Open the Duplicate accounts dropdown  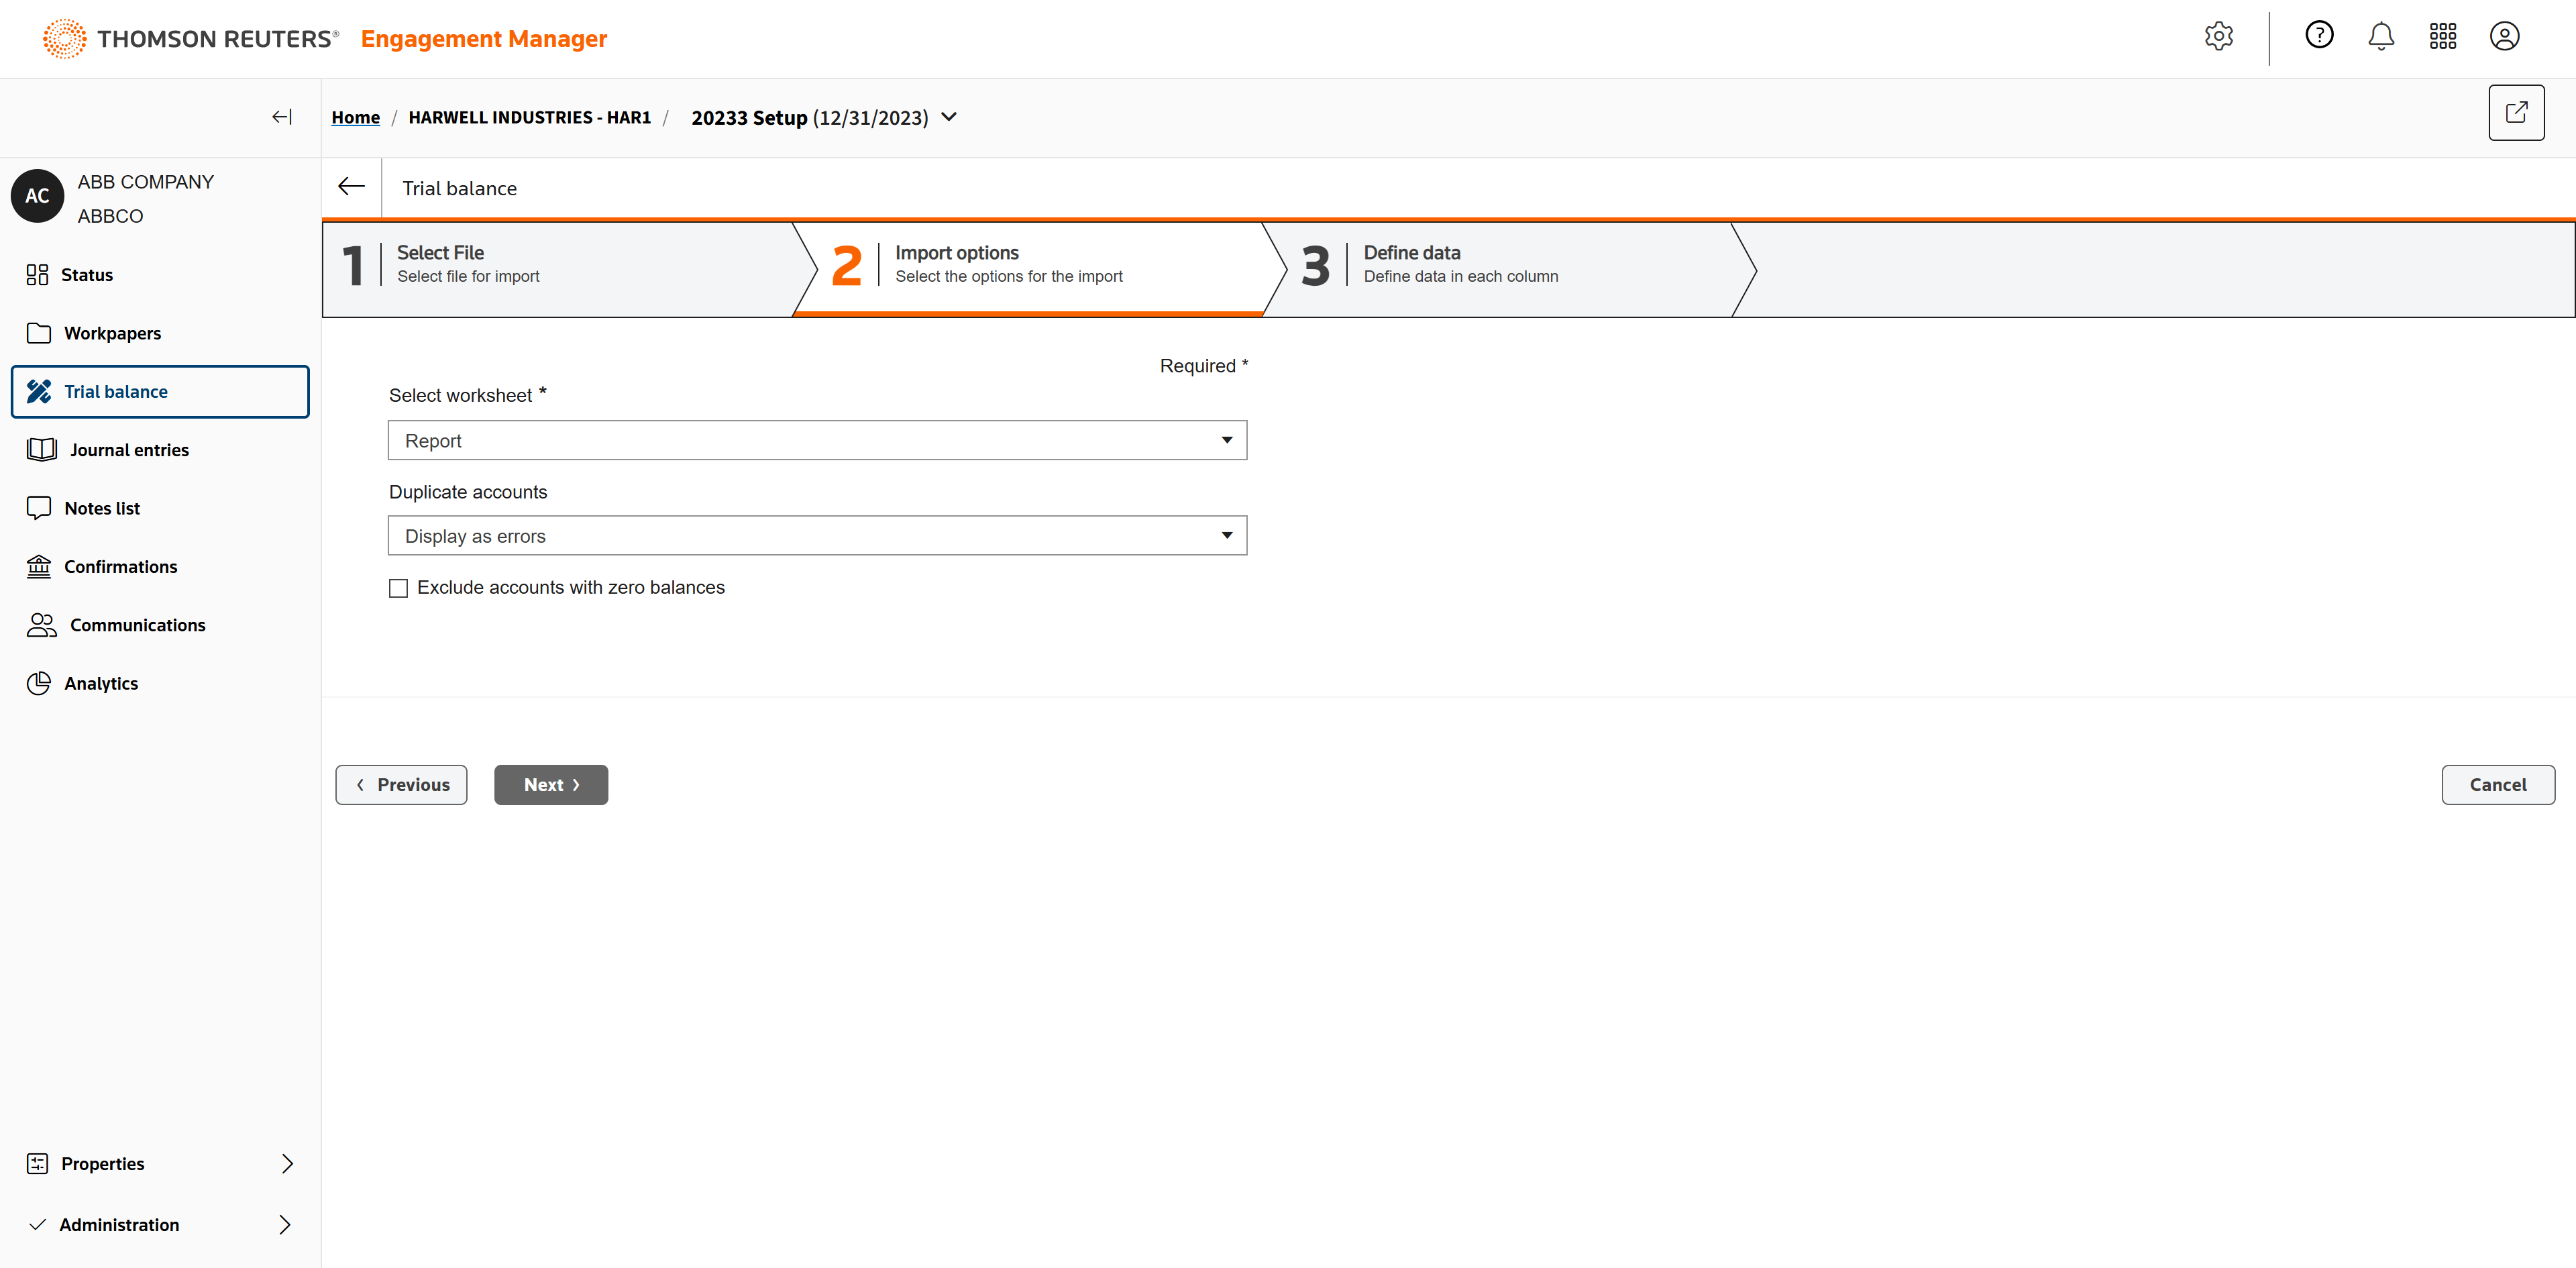pyautogui.click(x=816, y=536)
